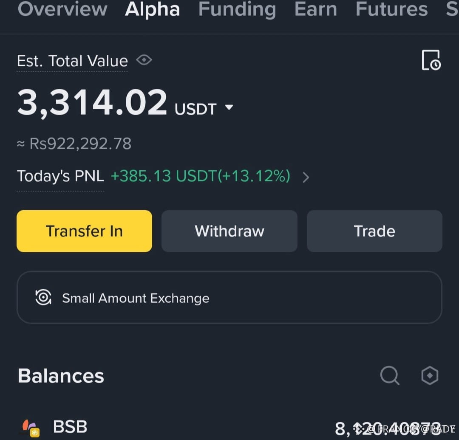Open the Small Amount Exchange row
Image resolution: width=459 pixels, height=440 pixels.
tap(229, 297)
